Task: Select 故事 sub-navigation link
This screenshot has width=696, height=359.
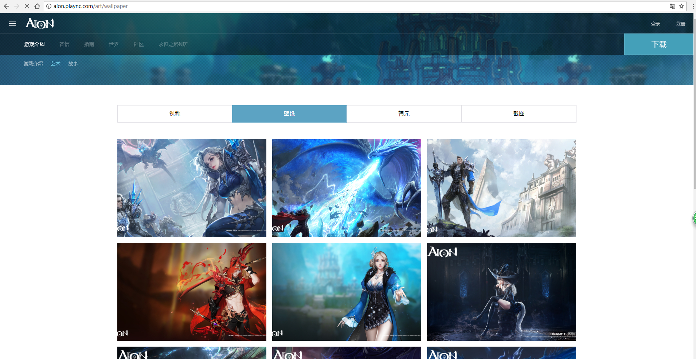Action: [73, 64]
